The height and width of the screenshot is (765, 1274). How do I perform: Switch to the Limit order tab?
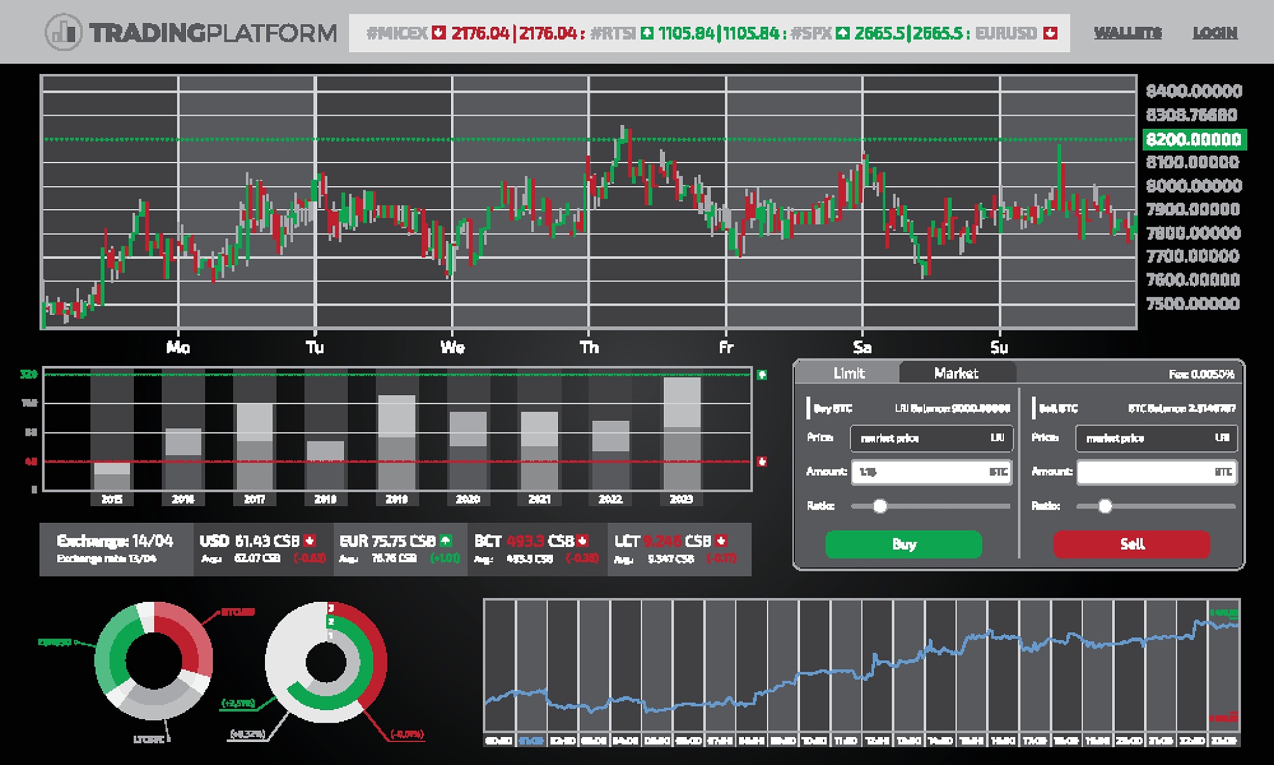point(849,373)
